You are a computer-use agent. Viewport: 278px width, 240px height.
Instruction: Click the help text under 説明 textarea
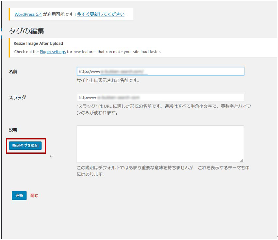163,171
